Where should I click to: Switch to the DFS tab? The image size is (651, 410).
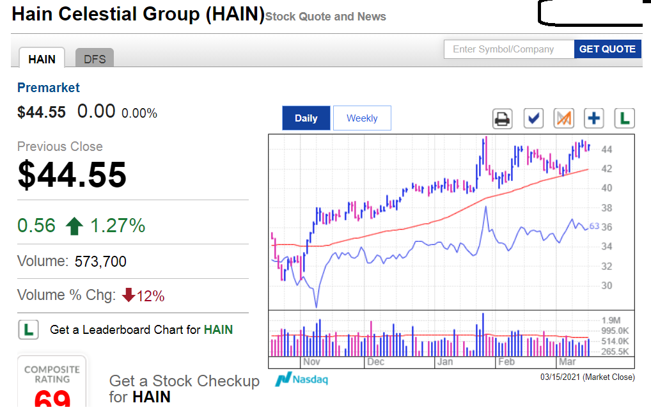95,58
